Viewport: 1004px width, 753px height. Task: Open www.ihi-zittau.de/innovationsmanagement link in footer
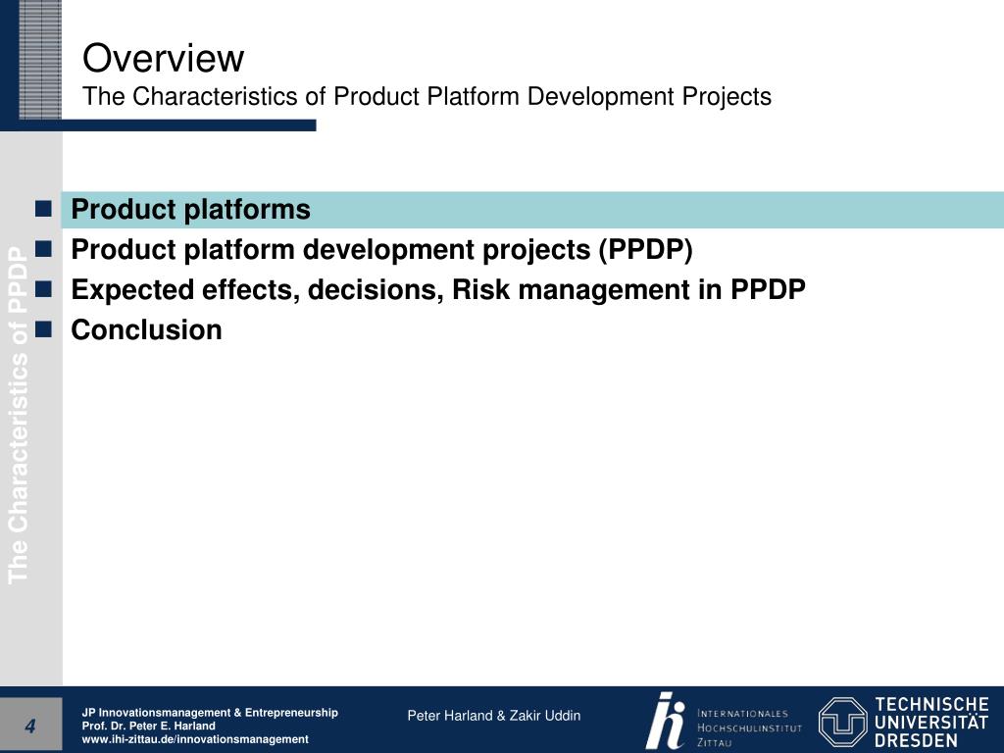(x=195, y=739)
